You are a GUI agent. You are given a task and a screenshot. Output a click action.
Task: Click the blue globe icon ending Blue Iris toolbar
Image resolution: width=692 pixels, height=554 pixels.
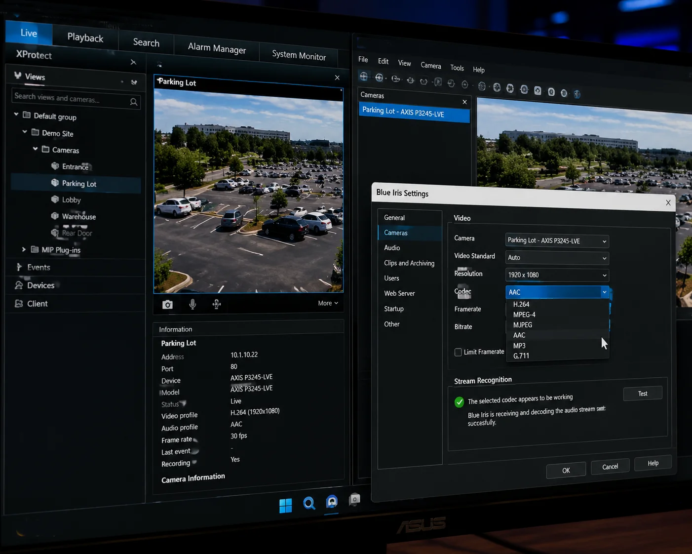(577, 94)
